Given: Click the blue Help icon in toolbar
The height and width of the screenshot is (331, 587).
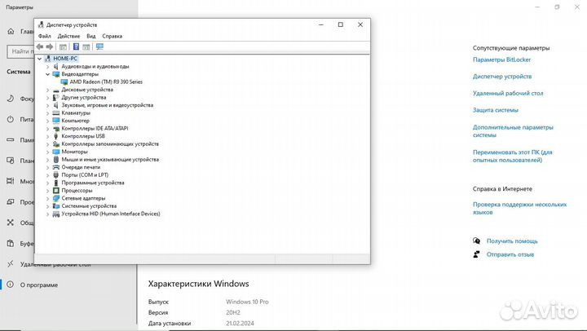Looking at the screenshot, I should [76, 46].
